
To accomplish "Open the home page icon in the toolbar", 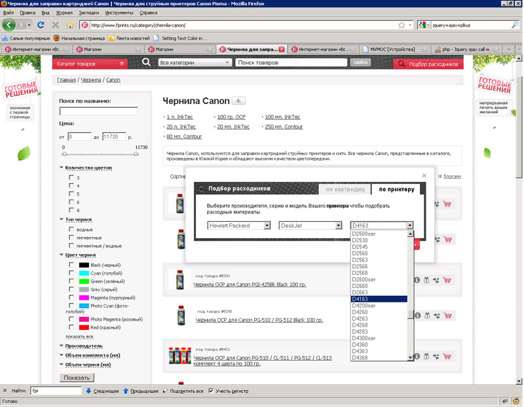I will [x=70, y=25].
